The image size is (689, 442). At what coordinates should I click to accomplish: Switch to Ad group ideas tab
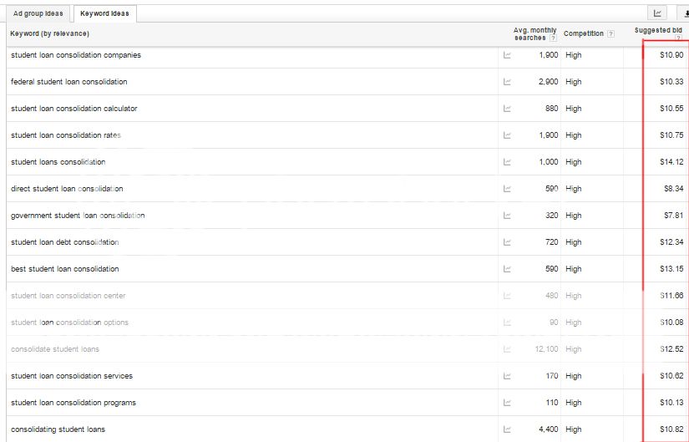click(38, 13)
